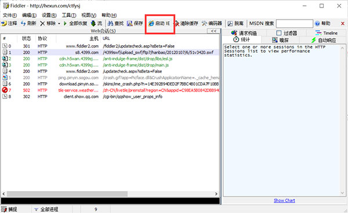Switch to the 统计 statistics tab
Screen dimensions: 348x213
(x=241, y=39)
